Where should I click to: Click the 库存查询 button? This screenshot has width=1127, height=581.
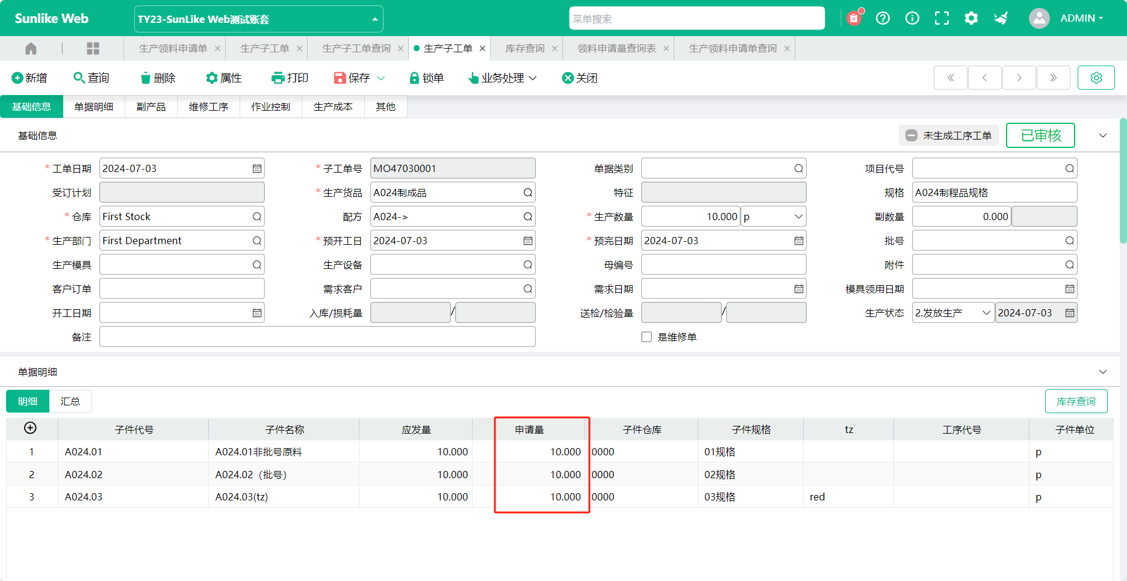click(x=1076, y=402)
